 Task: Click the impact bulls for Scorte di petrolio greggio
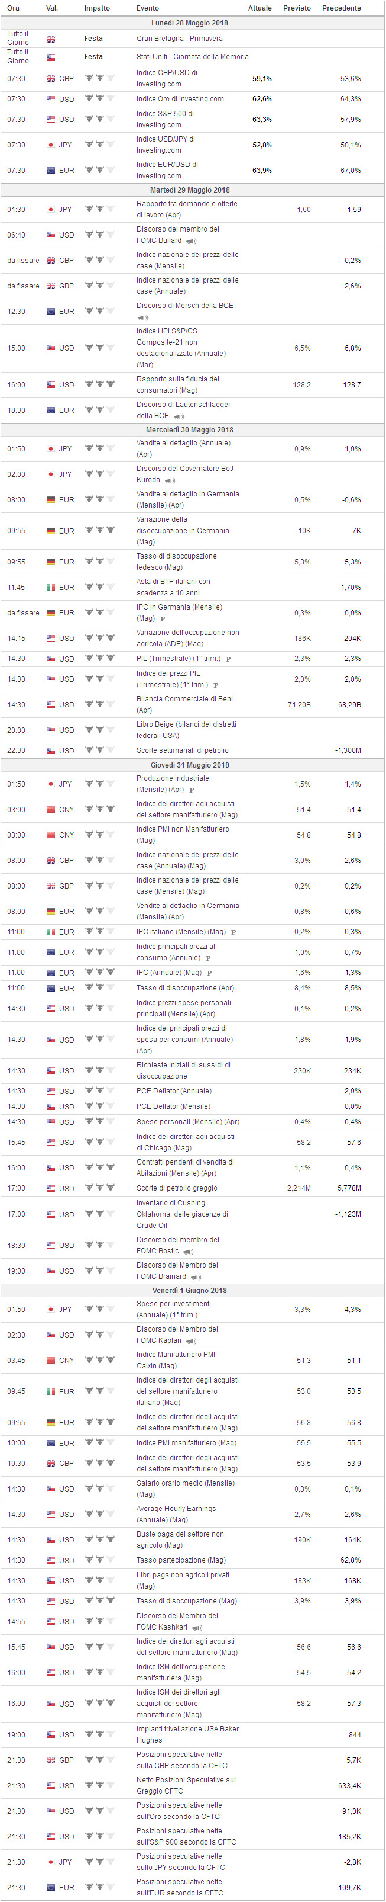99,1188
